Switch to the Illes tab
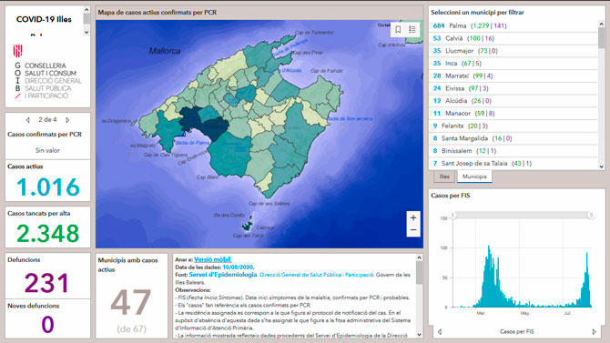The image size is (610, 343). coord(444,177)
